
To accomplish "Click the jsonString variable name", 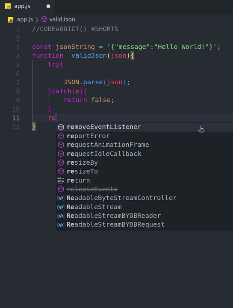I will coord(75,47).
